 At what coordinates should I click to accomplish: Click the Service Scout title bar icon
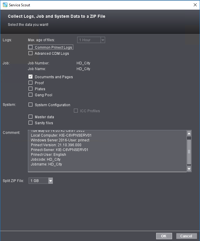click(x=5, y=5)
